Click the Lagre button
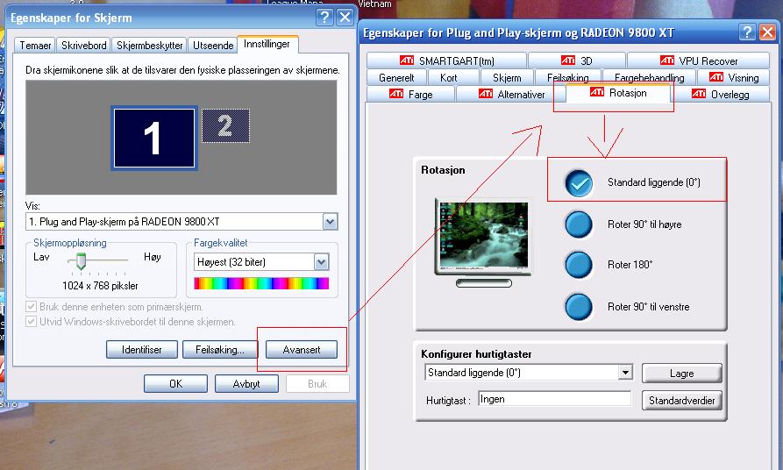Screen dimensions: 783x470 tap(681, 373)
